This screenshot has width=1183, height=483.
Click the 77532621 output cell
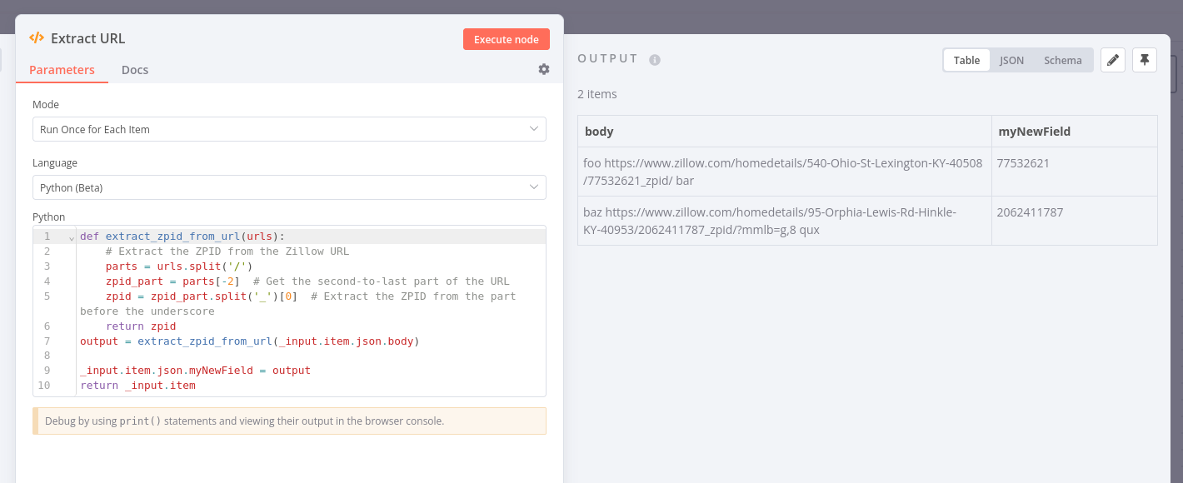tap(1023, 163)
